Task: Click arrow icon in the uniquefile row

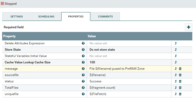Action: [176, 94]
